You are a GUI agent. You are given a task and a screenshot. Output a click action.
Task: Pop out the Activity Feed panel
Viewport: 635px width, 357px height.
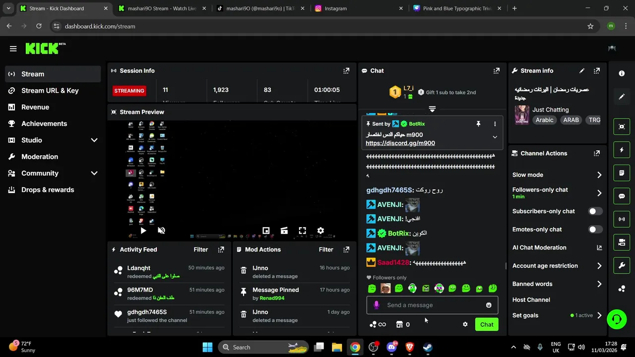[221, 249]
